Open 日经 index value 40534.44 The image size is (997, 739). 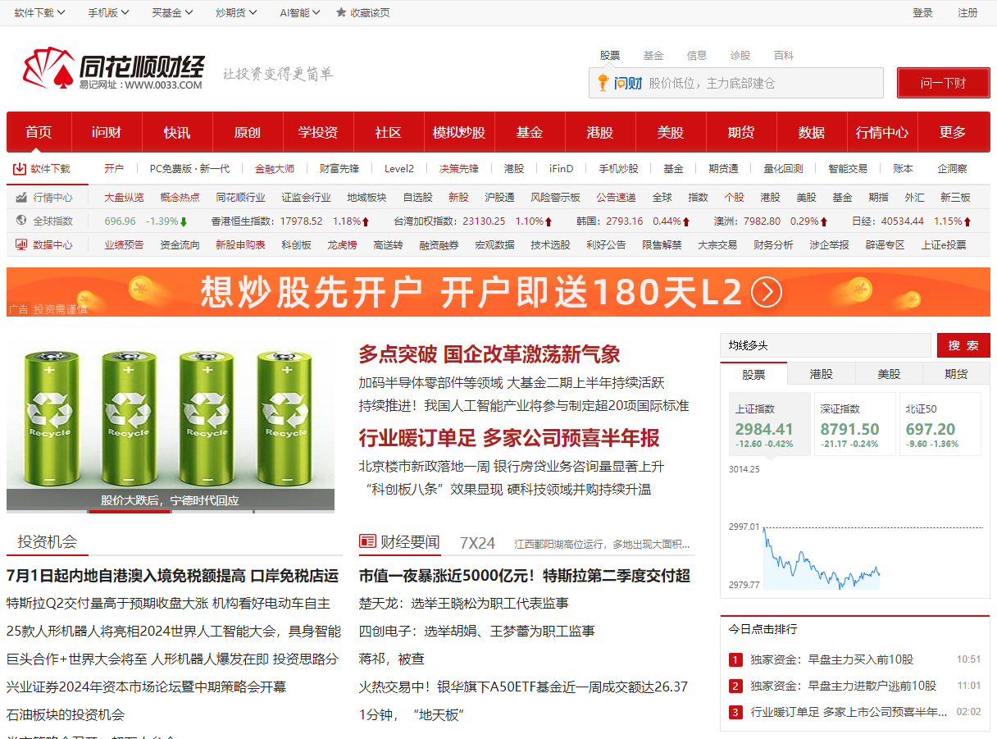click(x=903, y=221)
